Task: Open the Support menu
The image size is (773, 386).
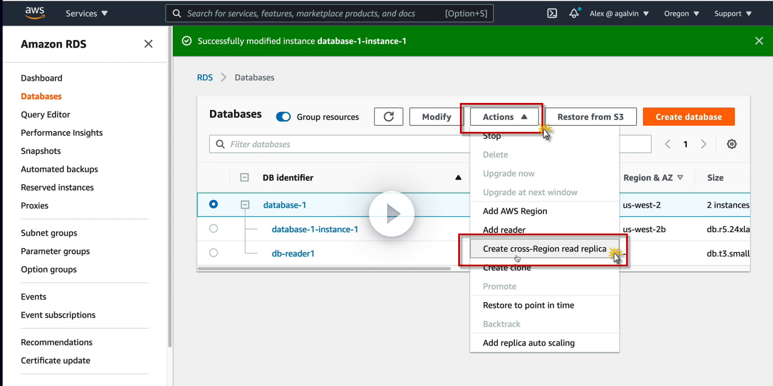Action: [x=733, y=13]
